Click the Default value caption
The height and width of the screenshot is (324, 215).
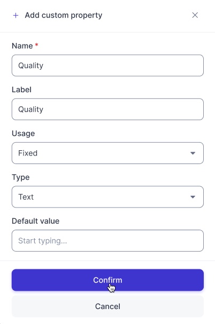[36, 221]
